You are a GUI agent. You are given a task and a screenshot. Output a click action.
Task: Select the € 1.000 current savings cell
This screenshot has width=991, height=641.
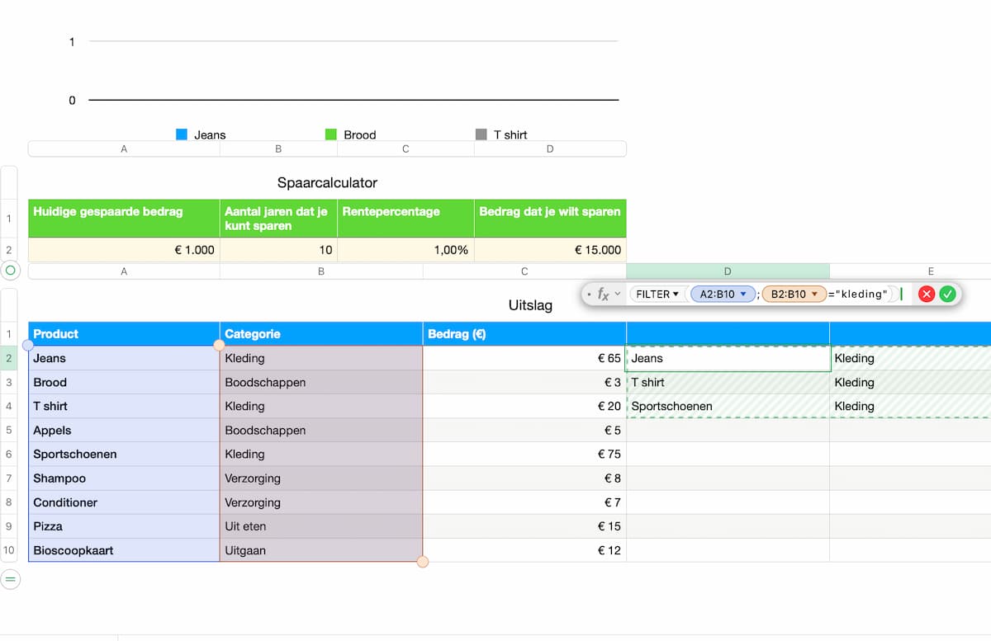coord(124,250)
